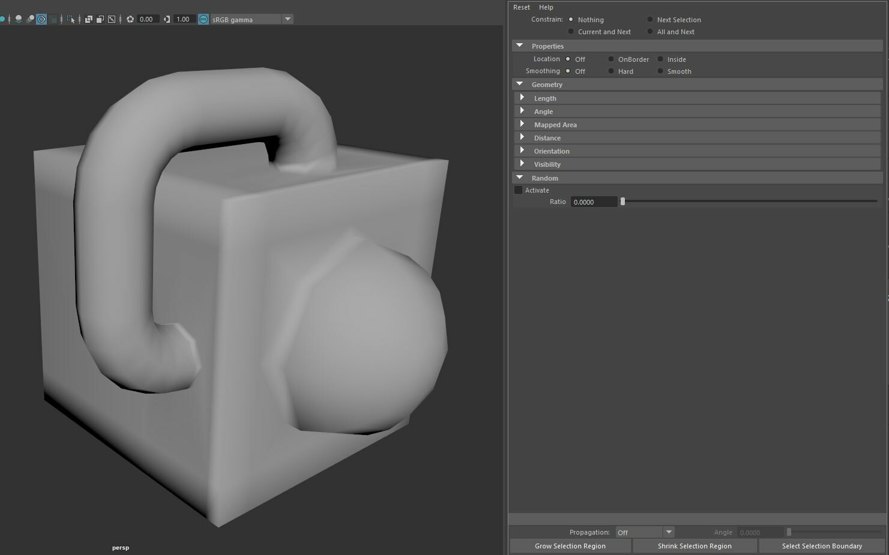
Task: Toggle the shadows display icon
Action: click(x=30, y=19)
